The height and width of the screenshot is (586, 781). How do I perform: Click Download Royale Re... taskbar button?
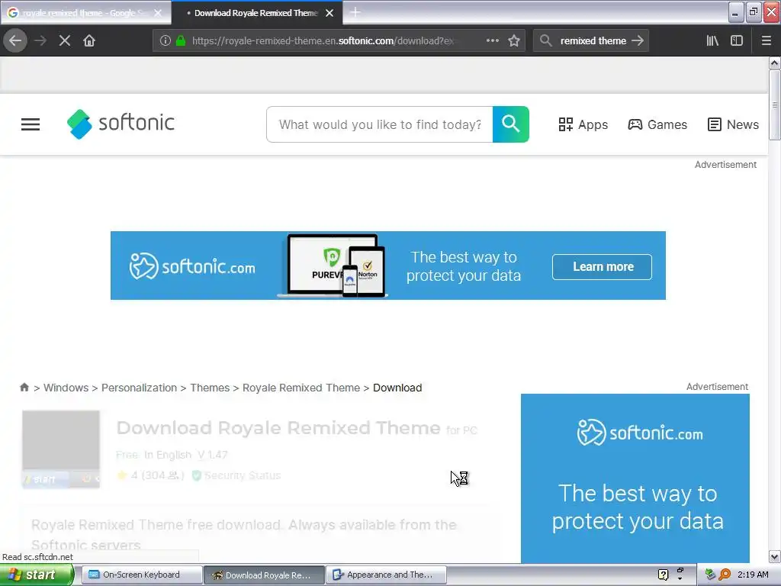(264, 575)
